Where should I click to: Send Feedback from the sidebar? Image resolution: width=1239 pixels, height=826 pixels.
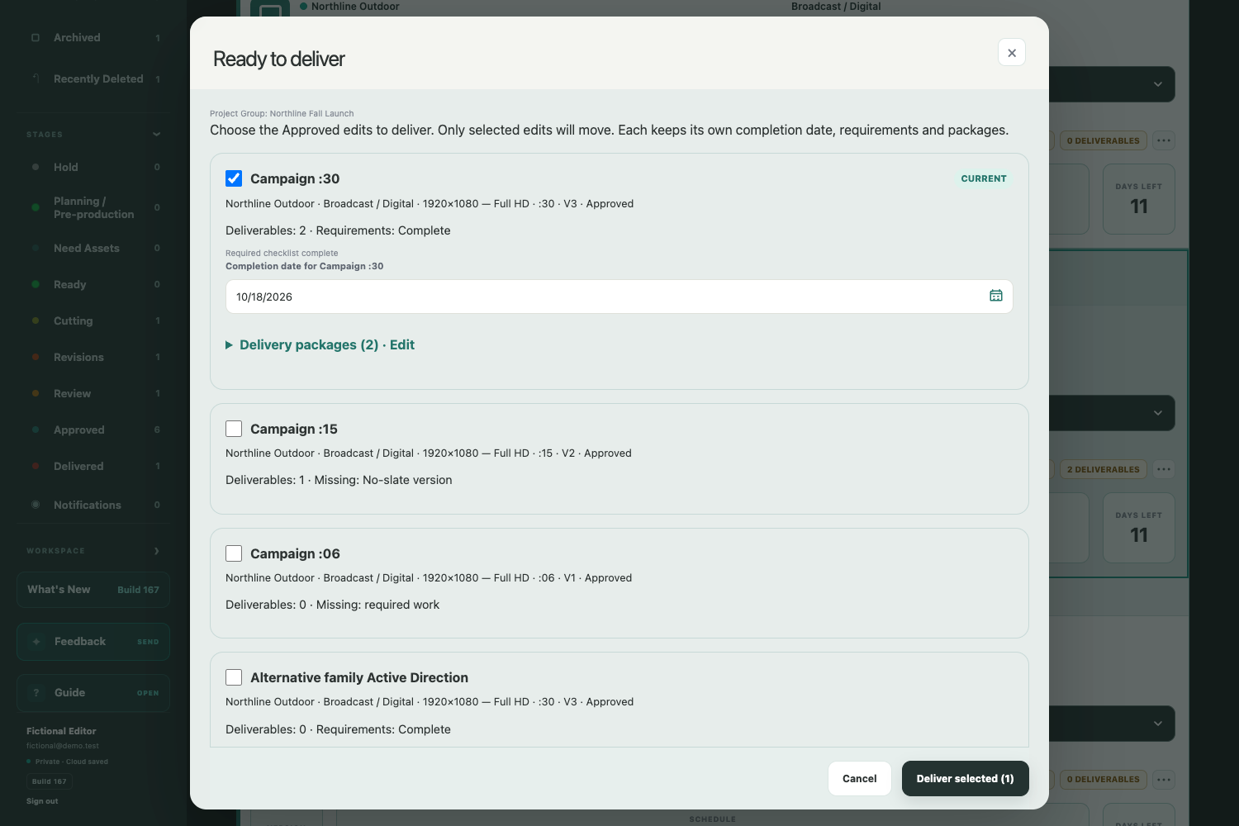93,642
